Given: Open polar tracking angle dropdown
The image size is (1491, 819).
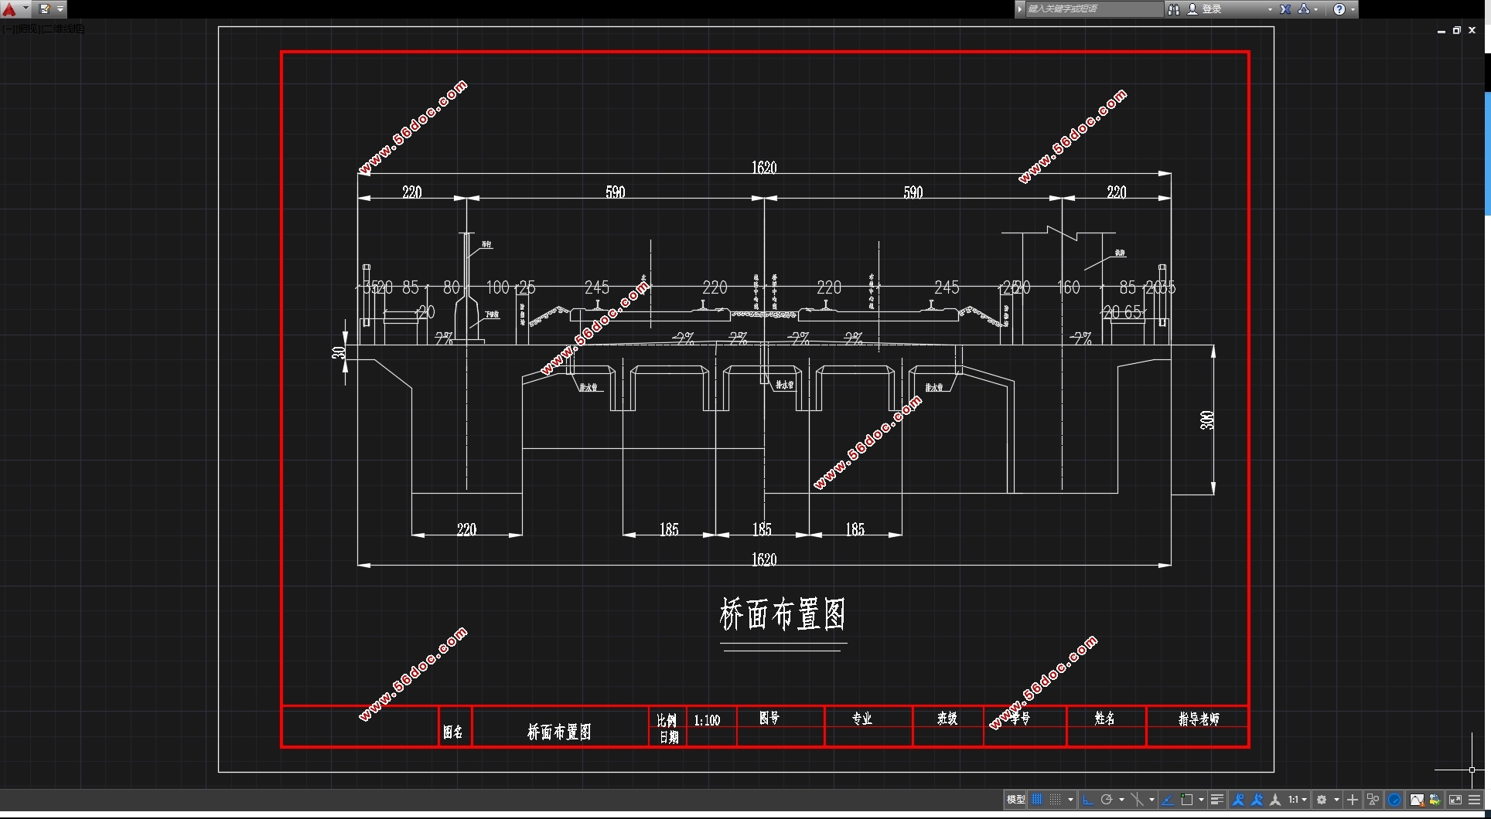Looking at the screenshot, I should point(1121,800).
